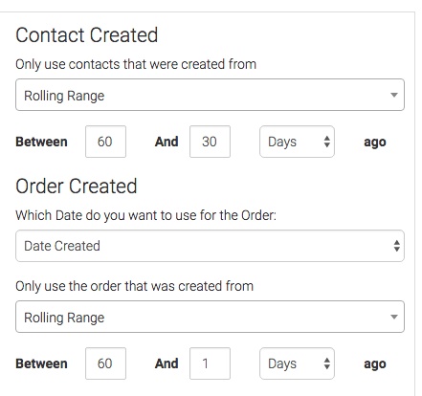Screen dimensions: 422x396
Task: Open the Days unit selector under Order Created
Action: tap(297, 363)
